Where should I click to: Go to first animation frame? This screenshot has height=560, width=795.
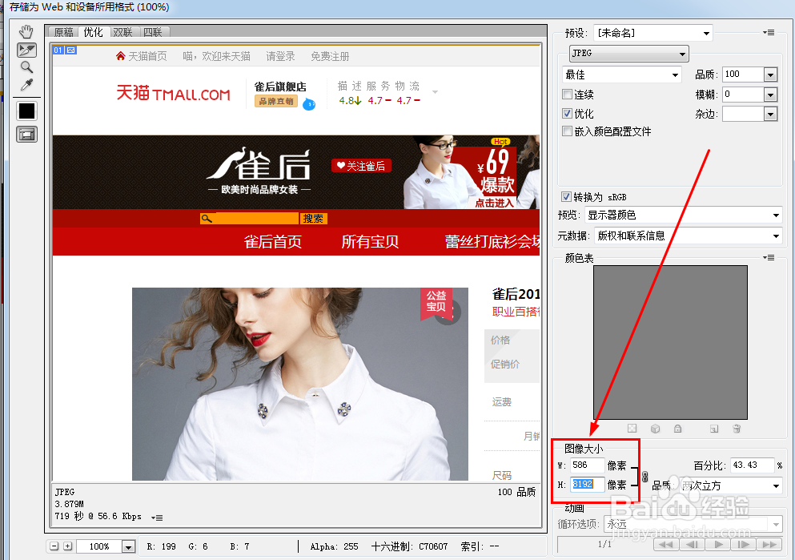click(666, 544)
